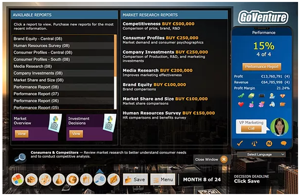
Task: Open Media Research (08) in available reports
Action: point(63,66)
